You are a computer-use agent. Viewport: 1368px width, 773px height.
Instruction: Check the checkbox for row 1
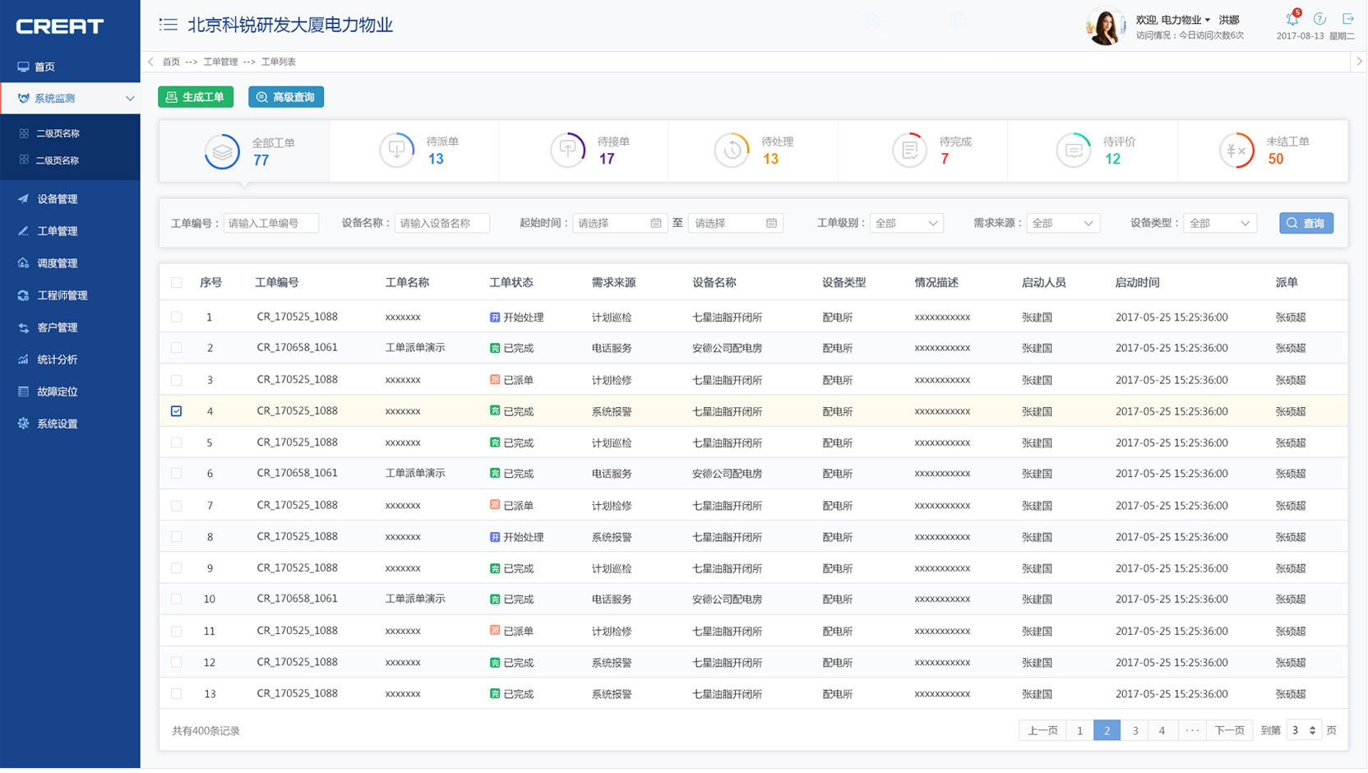point(177,317)
